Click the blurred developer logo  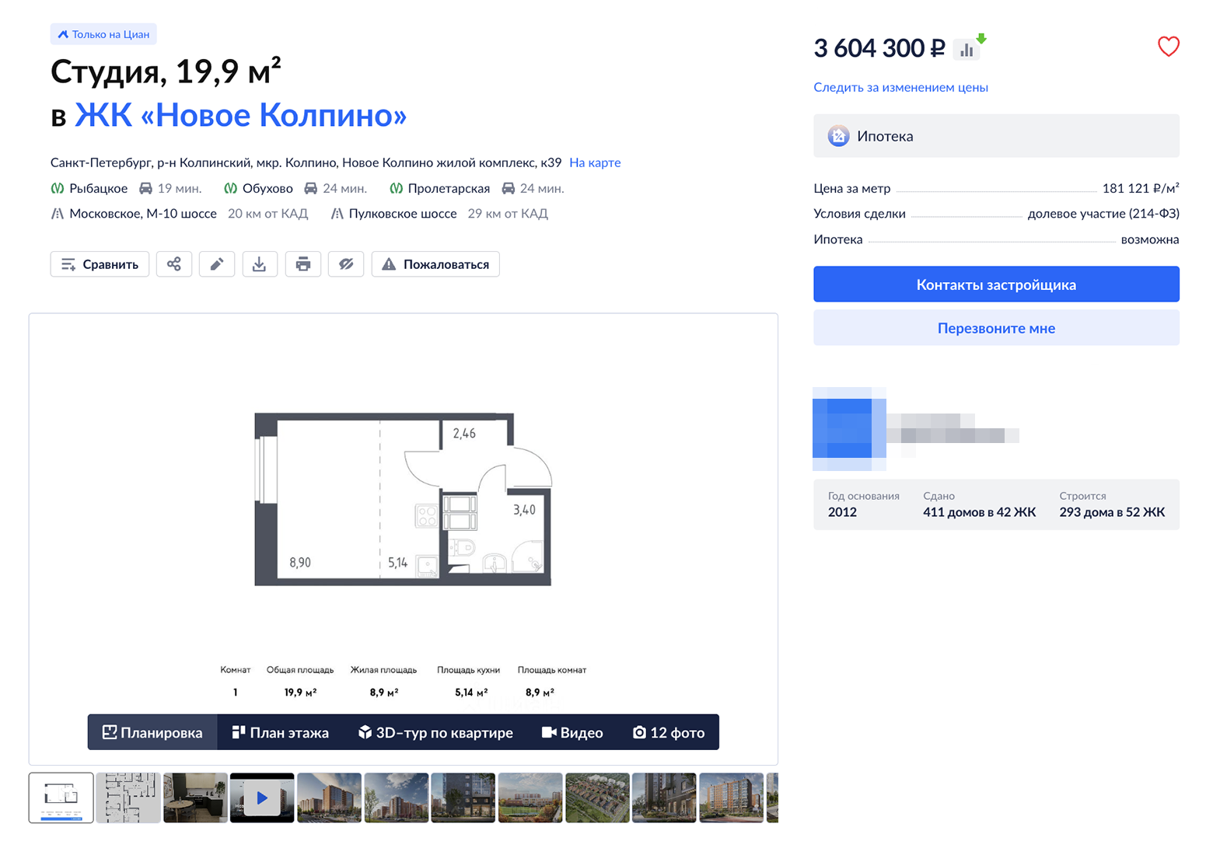click(x=849, y=429)
